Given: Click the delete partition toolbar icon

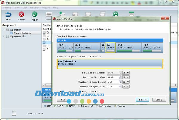Looking at the screenshot, I should click(x=75, y=14).
